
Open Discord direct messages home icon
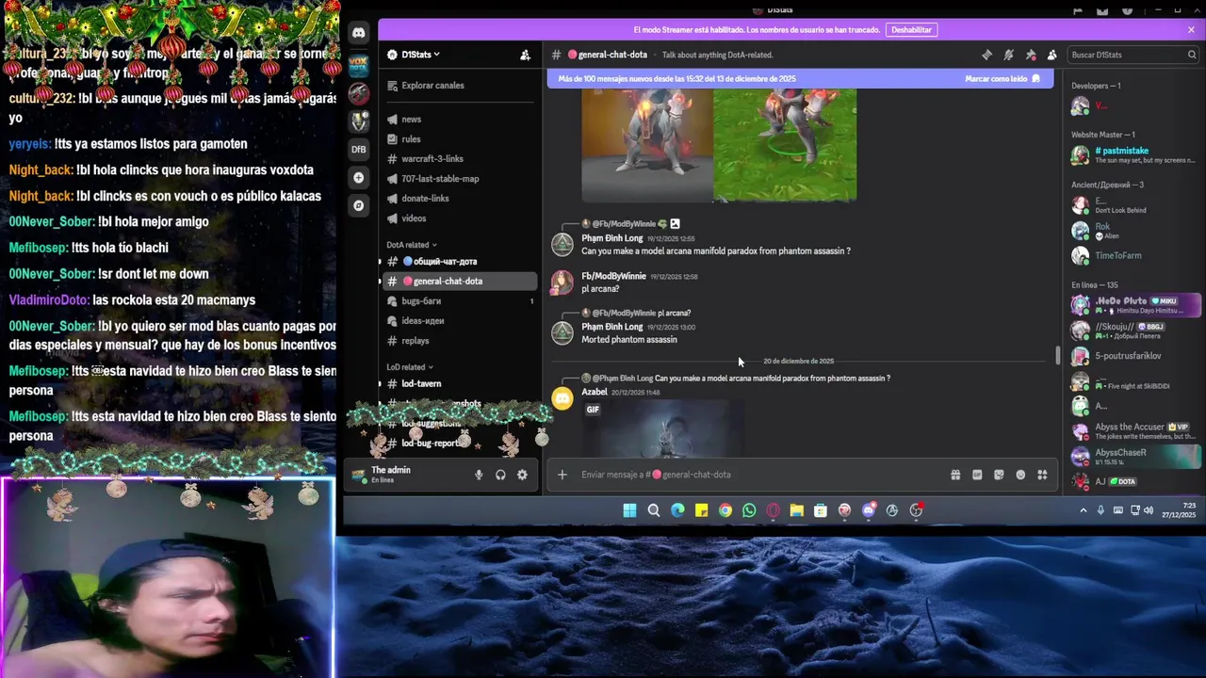click(358, 33)
